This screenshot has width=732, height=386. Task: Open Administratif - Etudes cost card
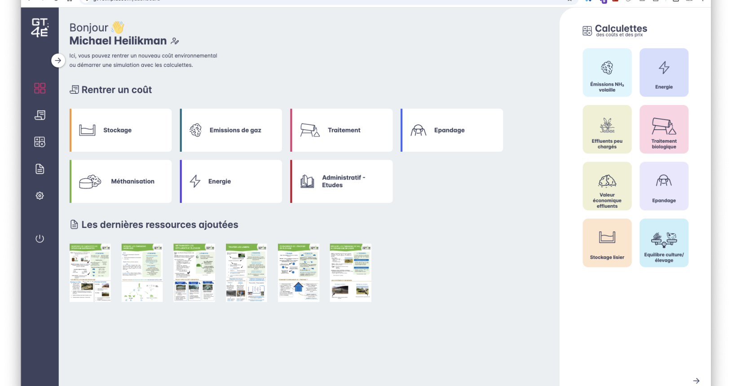click(x=342, y=181)
